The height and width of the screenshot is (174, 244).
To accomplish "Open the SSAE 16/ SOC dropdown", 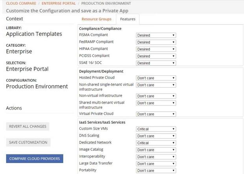I will point(156,63).
